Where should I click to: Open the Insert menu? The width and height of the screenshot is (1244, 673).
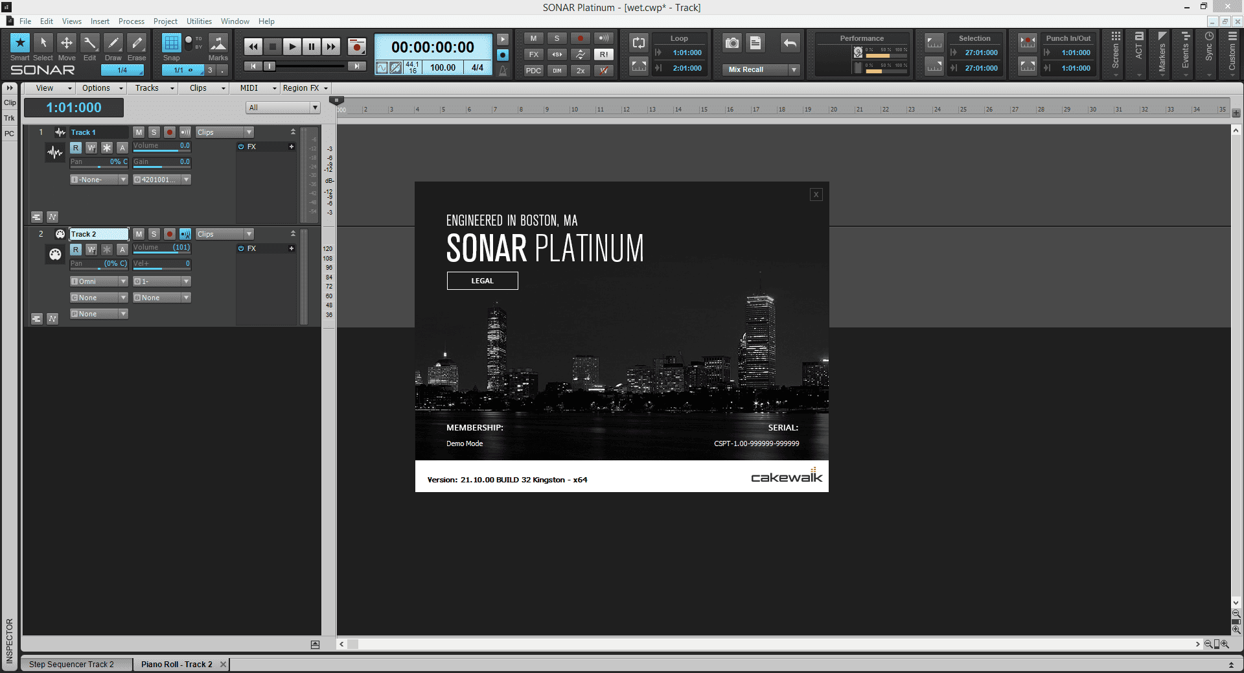[100, 21]
